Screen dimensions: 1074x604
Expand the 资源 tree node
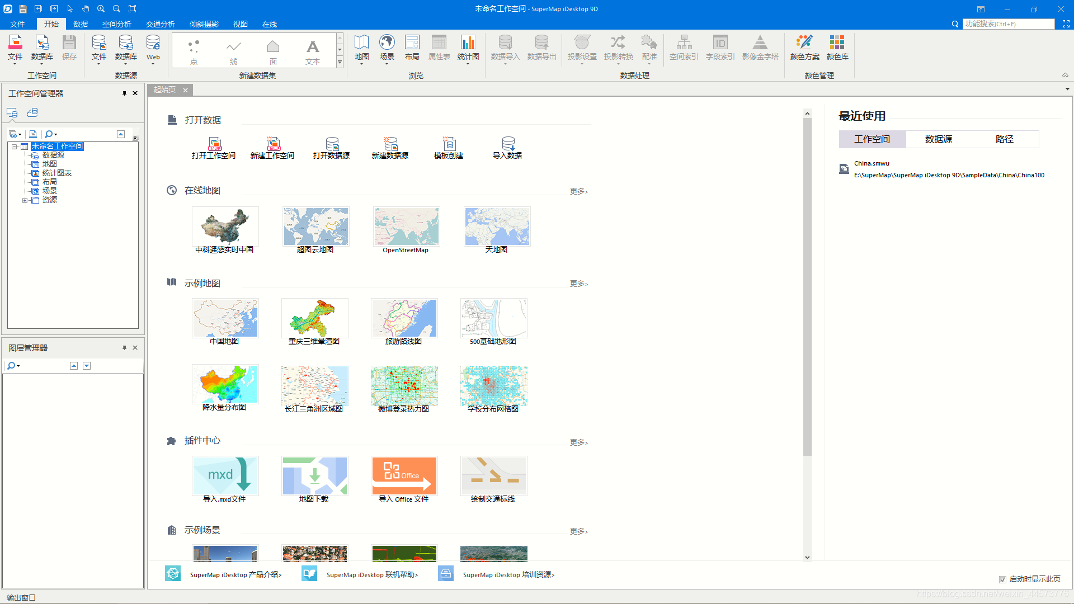25,200
